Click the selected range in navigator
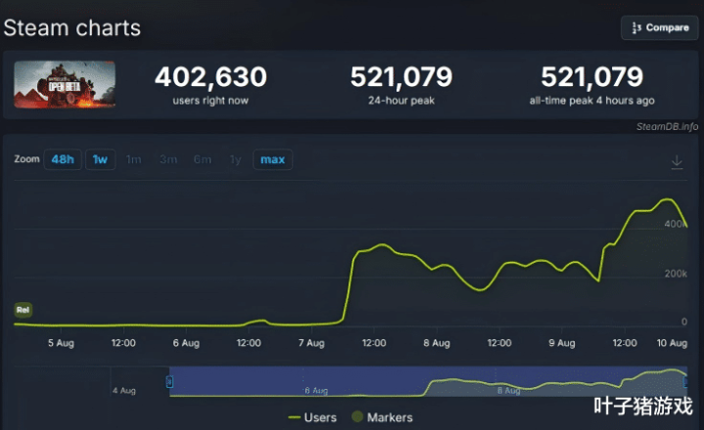Viewport: 704px width, 430px height. pos(428,381)
